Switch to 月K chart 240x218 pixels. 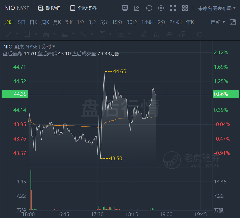[x=57, y=22]
